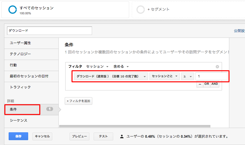
Task: Click the +フィルタを追加 button
Action: [x=79, y=101]
